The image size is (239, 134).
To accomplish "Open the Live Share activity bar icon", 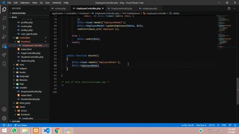I will (4, 55).
